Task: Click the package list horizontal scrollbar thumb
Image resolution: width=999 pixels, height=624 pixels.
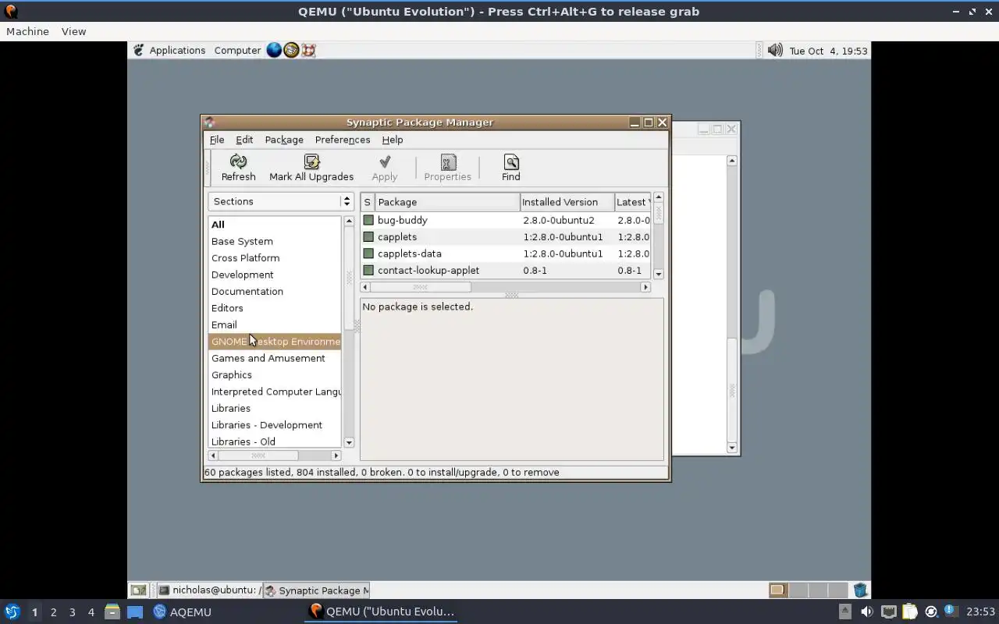Action: 420,287
